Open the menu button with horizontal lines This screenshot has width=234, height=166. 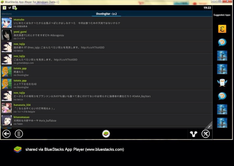[19, 134]
